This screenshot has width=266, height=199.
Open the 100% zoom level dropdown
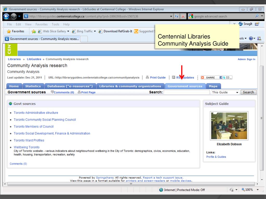[257, 190]
